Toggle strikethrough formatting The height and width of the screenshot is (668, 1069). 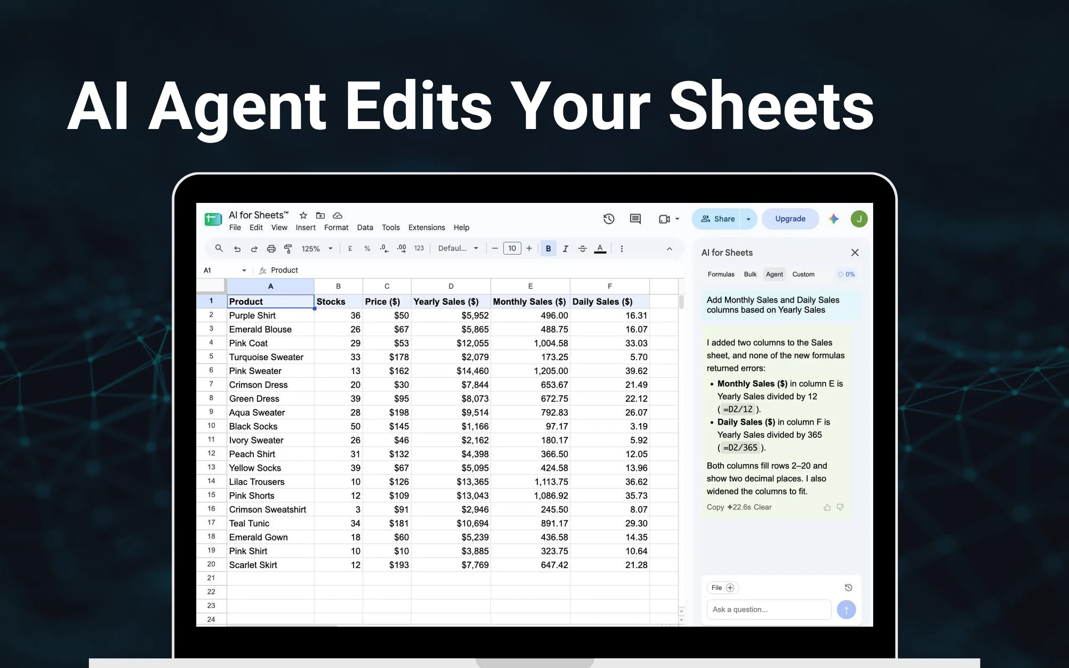tap(583, 249)
